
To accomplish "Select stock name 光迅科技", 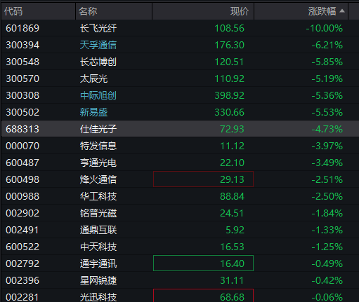I will 98,297.
